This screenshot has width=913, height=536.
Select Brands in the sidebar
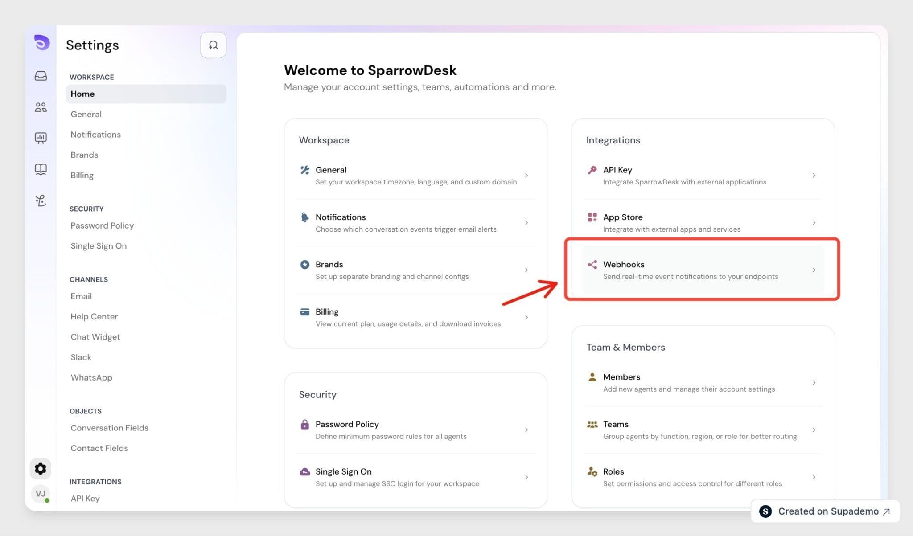point(84,155)
